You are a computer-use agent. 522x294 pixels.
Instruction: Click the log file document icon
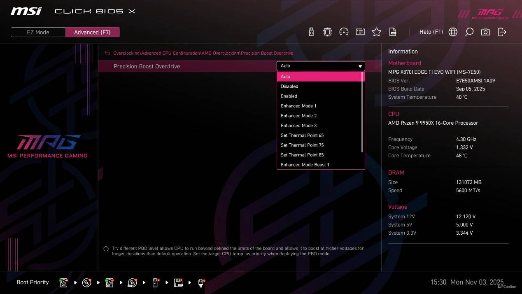pos(393,32)
